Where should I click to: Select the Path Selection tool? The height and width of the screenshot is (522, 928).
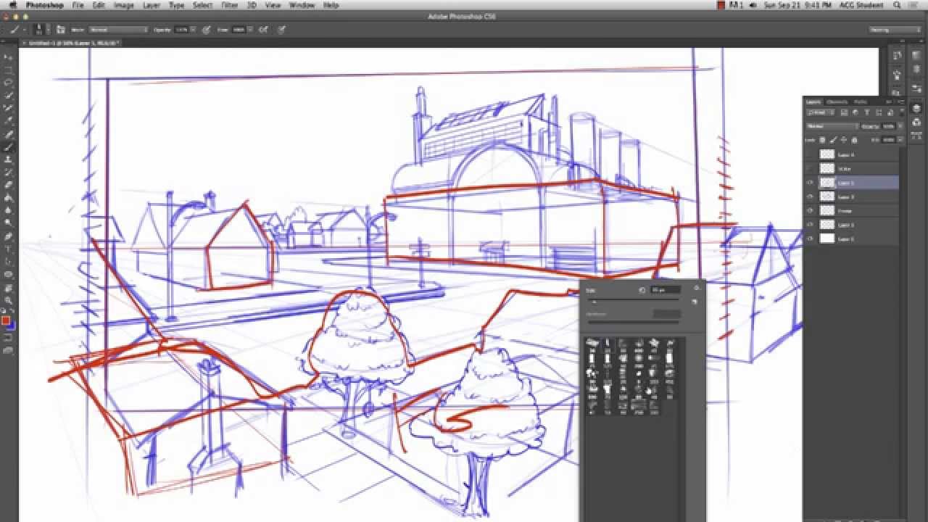tap(9, 262)
